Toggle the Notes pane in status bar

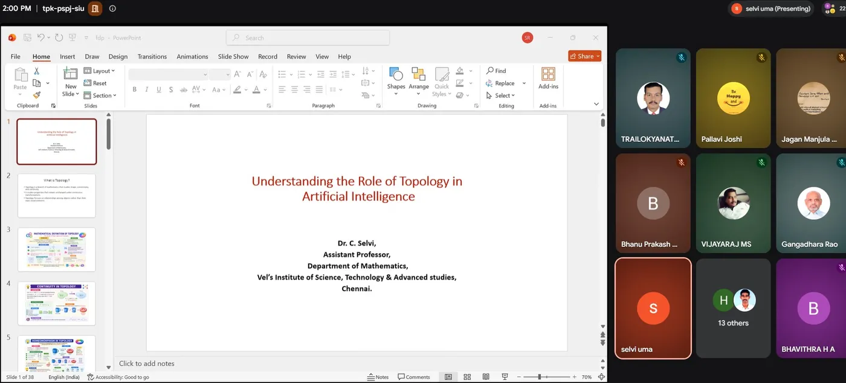point(378,377)
